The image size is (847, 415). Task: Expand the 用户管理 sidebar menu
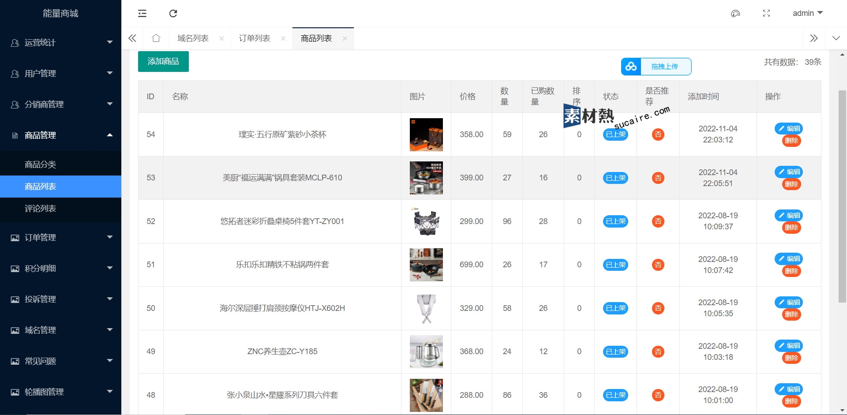click(60, 74)
